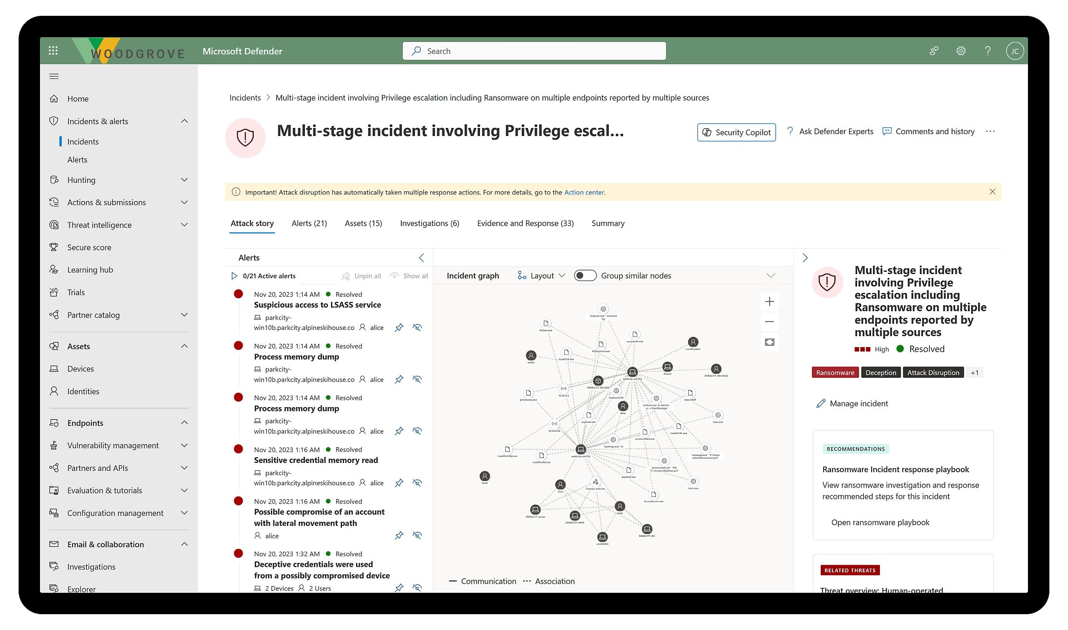Expand Threat intelligence in sidebar

click(184, 225)
